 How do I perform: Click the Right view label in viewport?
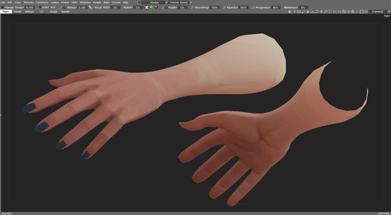[x=387, y=16]
